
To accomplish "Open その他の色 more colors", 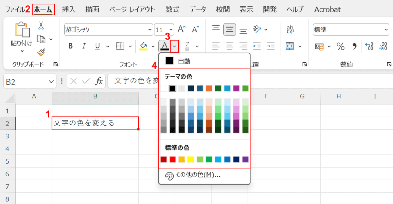I will (205, 175).
